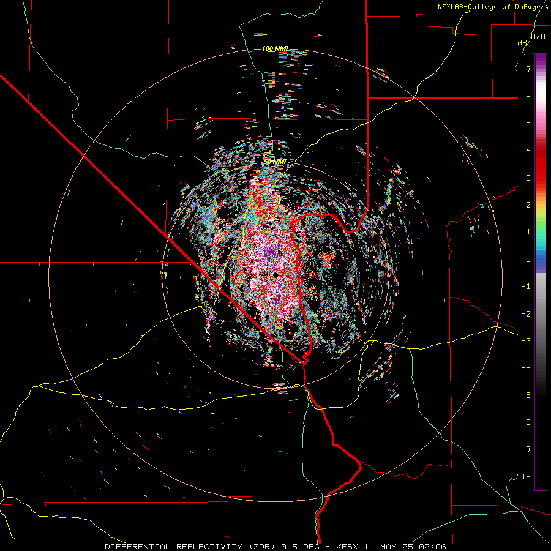
Task: Click the 6 value on the color scale
Action: [528, 96]
